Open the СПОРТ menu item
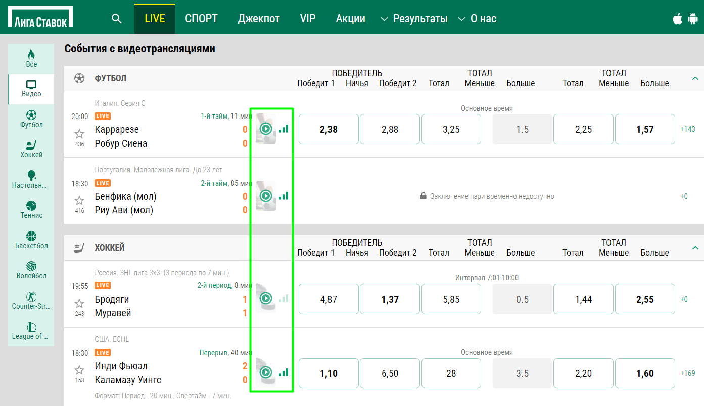Viewport: 704px width, 406px height. coord(201,19)
